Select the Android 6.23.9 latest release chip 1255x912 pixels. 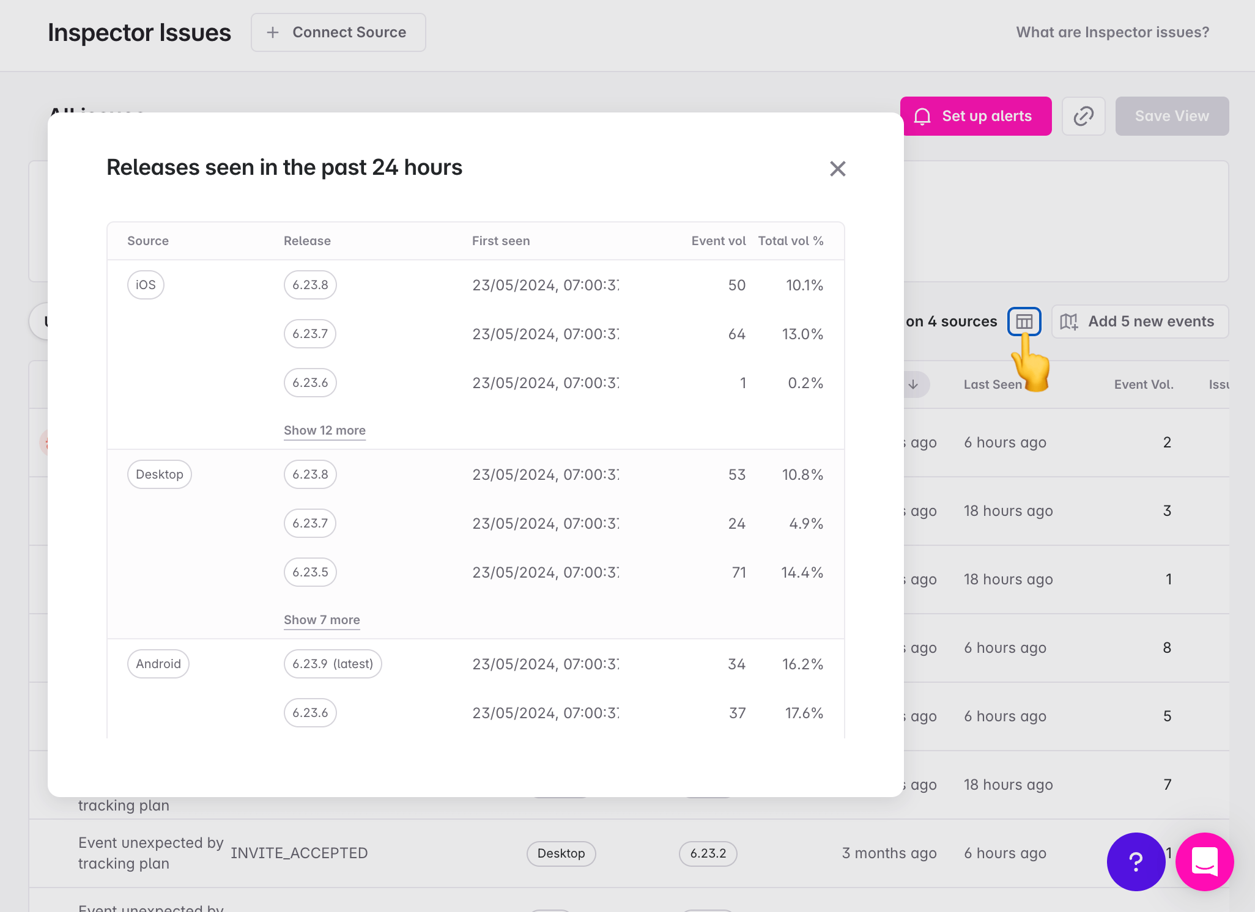(x=332, y=664)
